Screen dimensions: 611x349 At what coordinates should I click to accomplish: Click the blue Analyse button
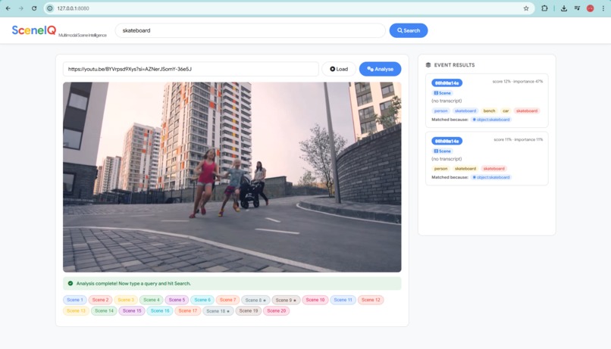point(380,69)
